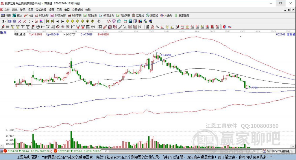Launch the 江恩轮 Gann wheel
Image resolution: width=296 pixels, height=160 pixels.
[138, 16]
